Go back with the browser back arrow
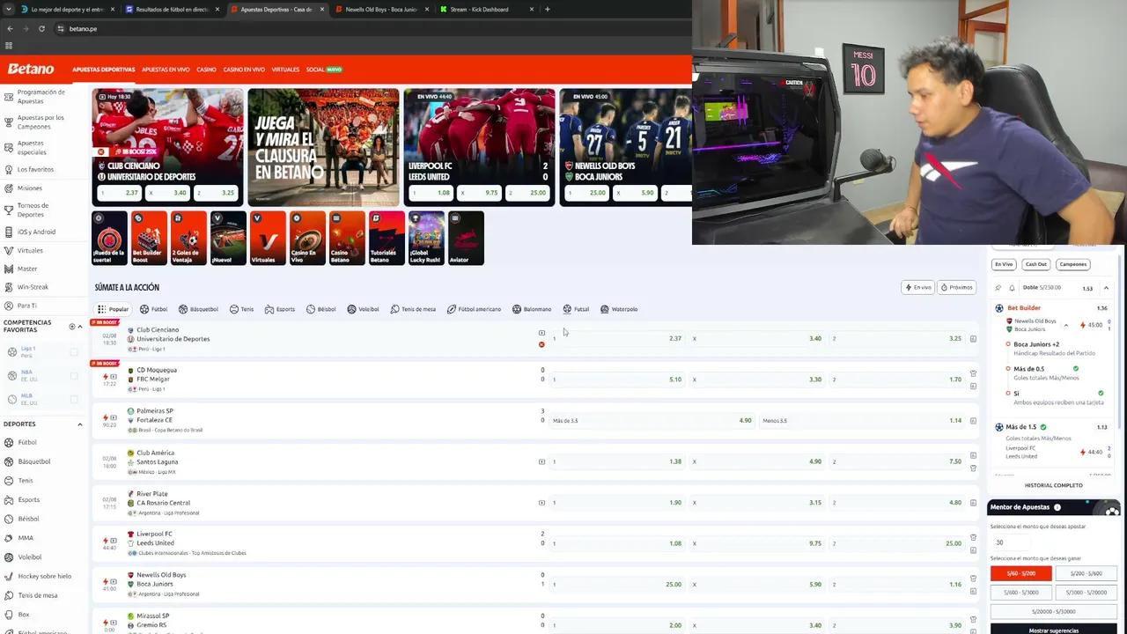The height and width of the screenshot is (634, 1127). coord(10,29)
